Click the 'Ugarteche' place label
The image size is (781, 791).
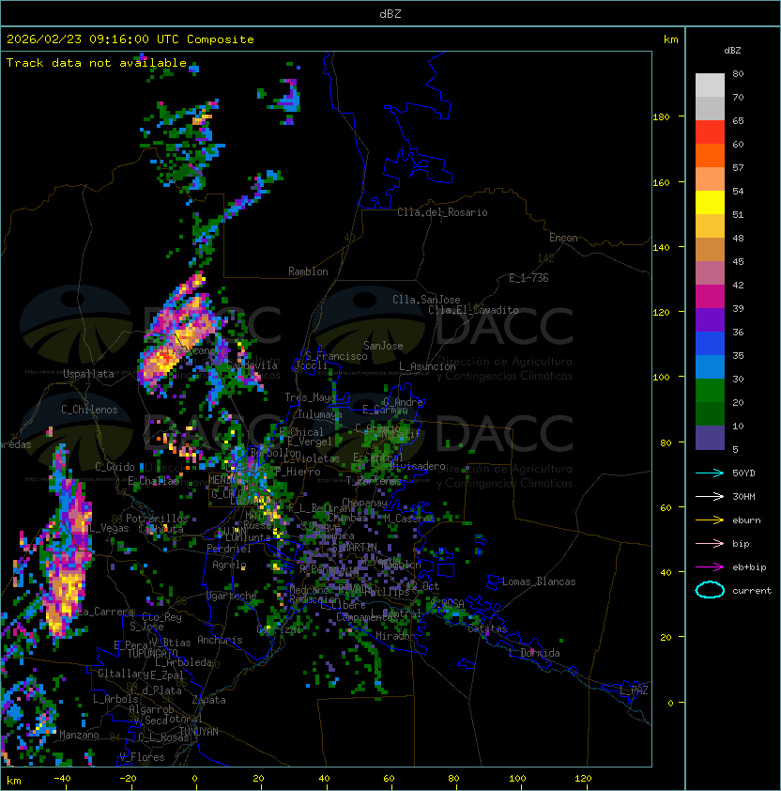pyautogui.click(x=232, y=596)
